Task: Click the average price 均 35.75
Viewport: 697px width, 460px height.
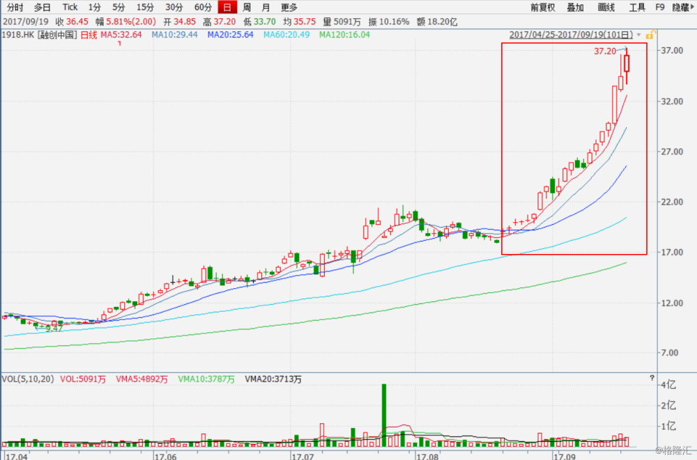Action: (x=299, y=22)
